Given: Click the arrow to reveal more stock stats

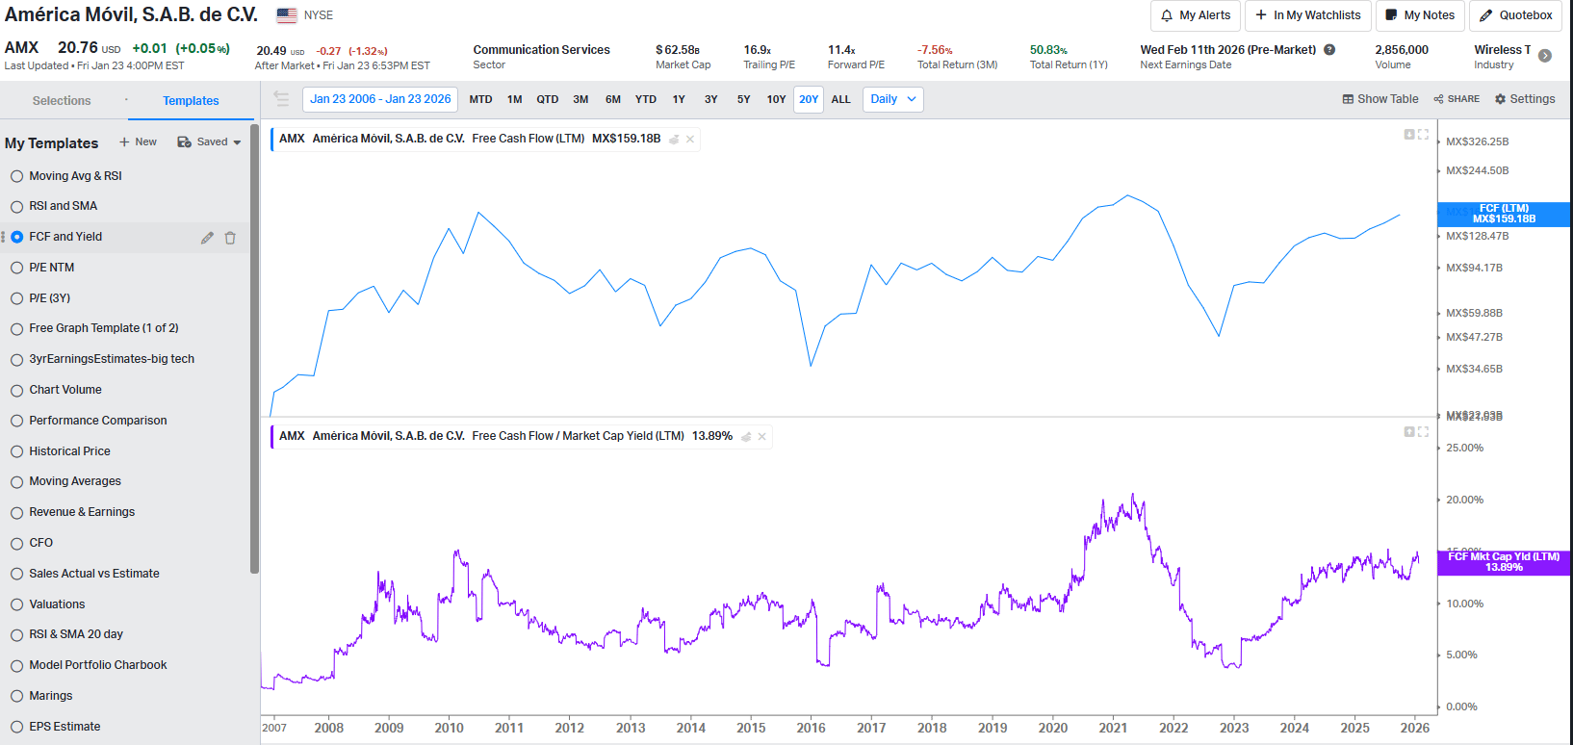Looking at the screenshot, I should click(1545, 56).
